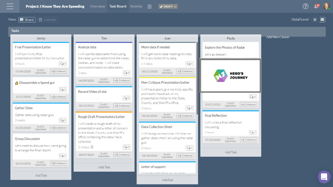Switch to Calendar view
Viewport: 333px width, 187px height.
point(48,19)
